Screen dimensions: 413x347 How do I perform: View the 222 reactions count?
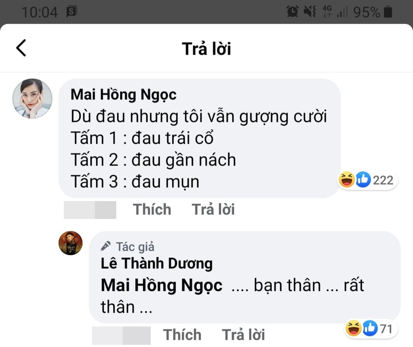(x=383, y=180)
